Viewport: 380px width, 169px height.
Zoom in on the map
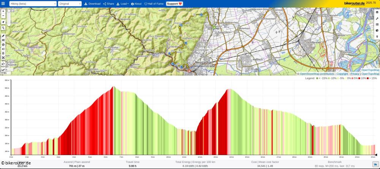tap(3, 11)
